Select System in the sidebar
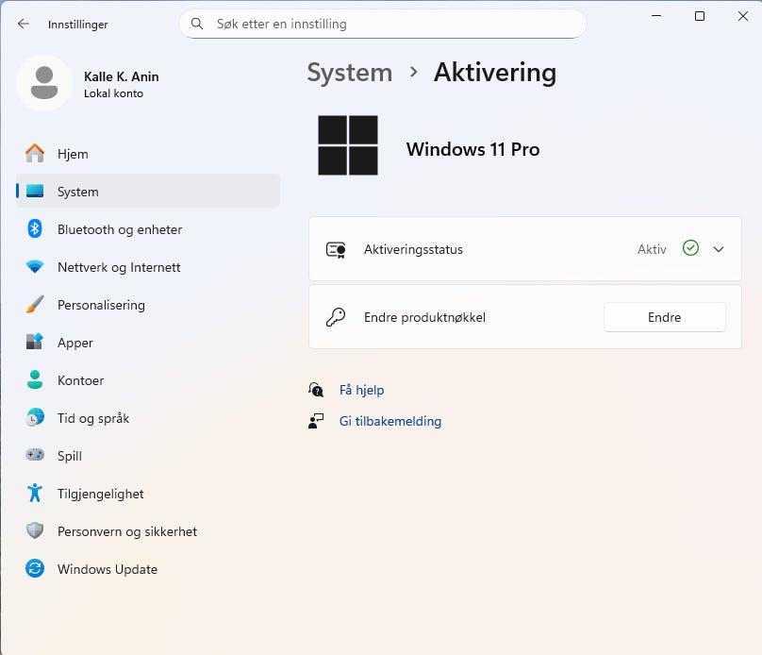The width and height of the screenshot is (762, 655). tap(148, 191)
